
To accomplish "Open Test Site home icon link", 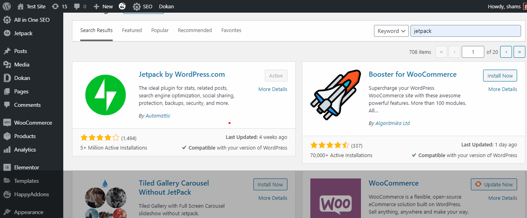I will pyautogui.click(x=21, y=6).
